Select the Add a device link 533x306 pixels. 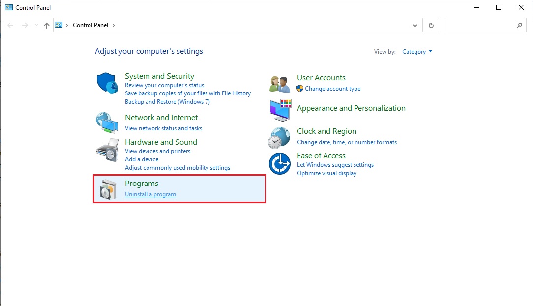[x=142, y=159]
